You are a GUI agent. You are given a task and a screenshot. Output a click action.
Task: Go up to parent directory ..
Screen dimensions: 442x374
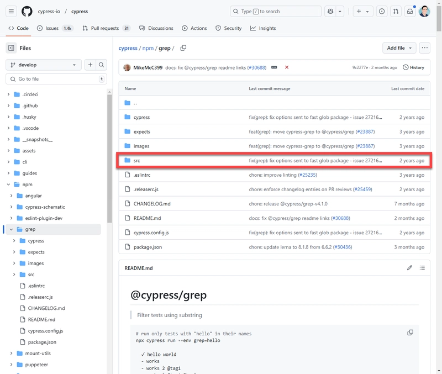tap(135, 103)
